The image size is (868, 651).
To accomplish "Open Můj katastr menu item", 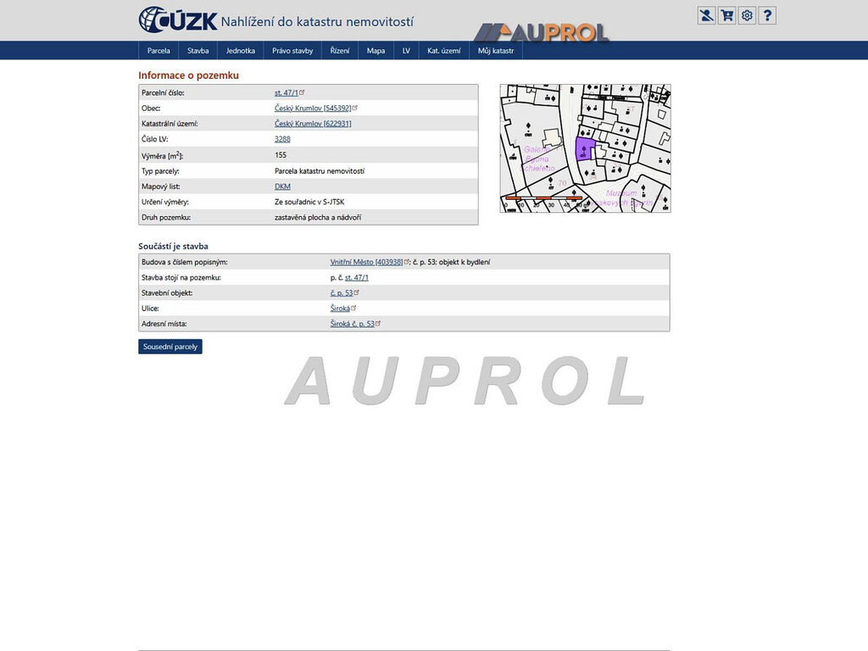I will [x=496, y=51].
